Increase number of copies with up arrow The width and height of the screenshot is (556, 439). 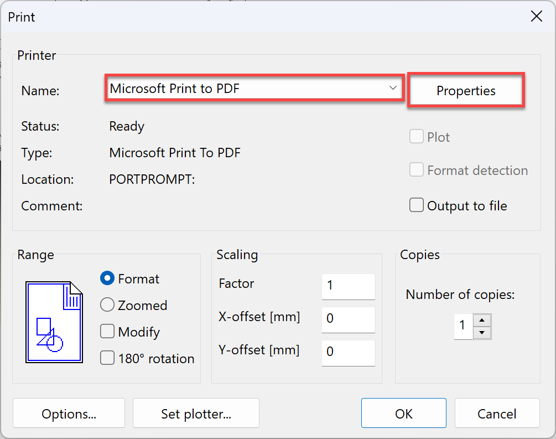(x=482, y=320)
